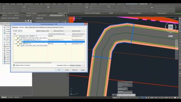Open the help icon in Область инструментов header
Screen dimensions: 181x102
point(31,21)
